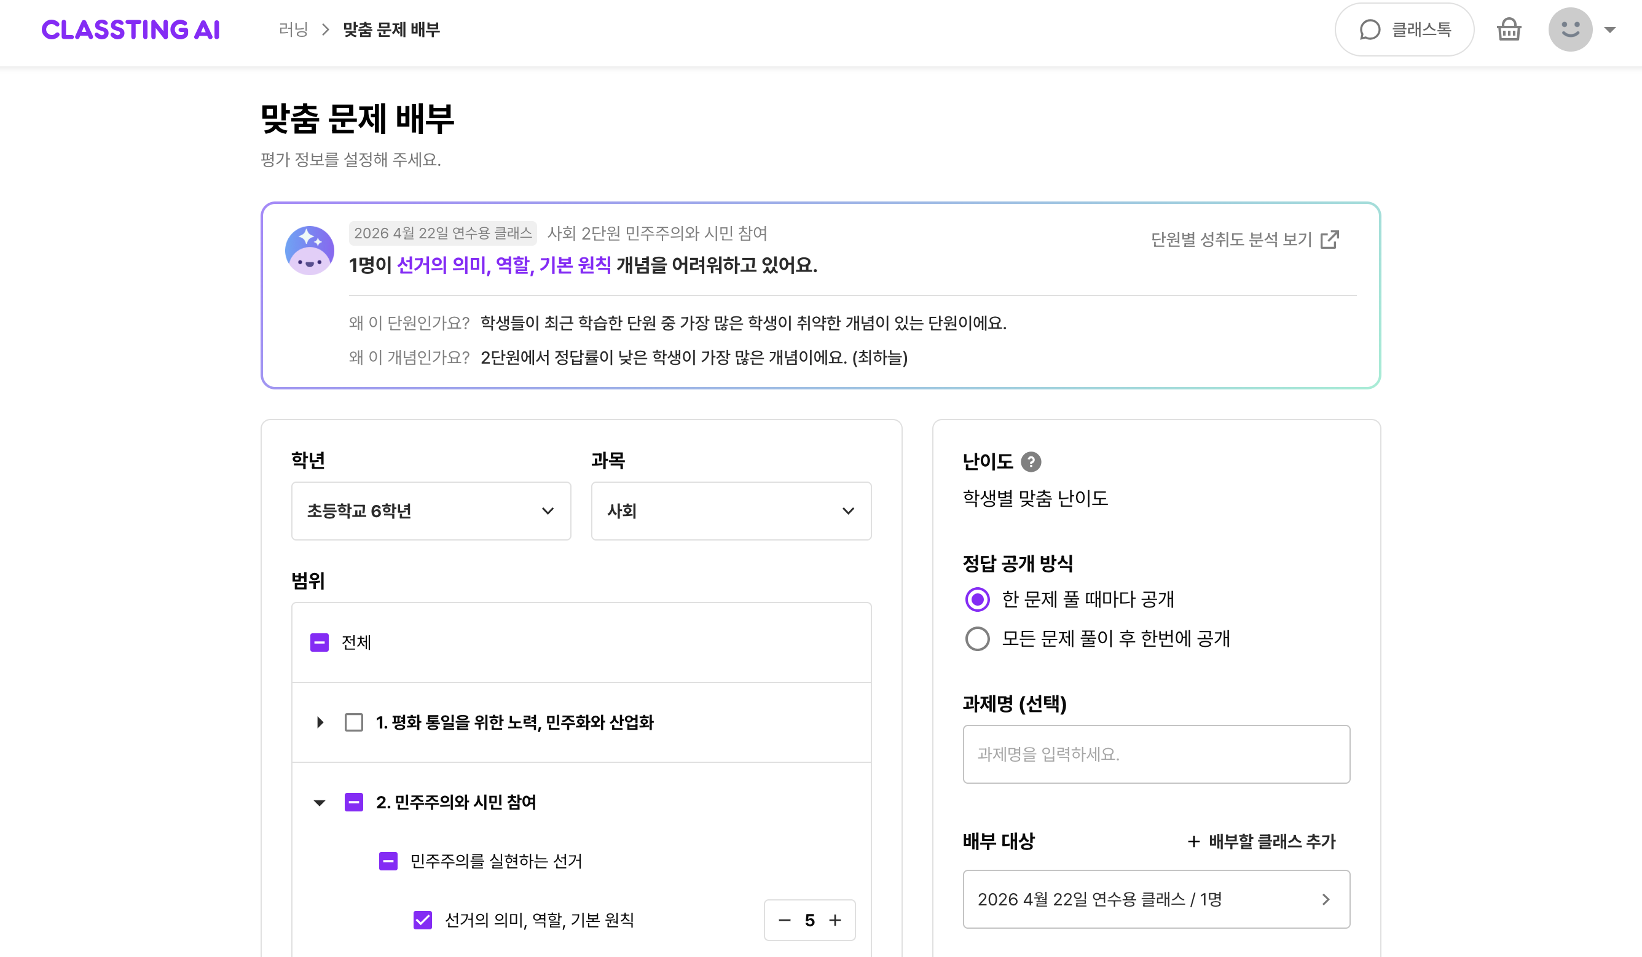Click the 1. 평화 통일을 위한 노력, 민주화와 산업화 label
The height and width of the screenshot is (957, 1642).
515,722
